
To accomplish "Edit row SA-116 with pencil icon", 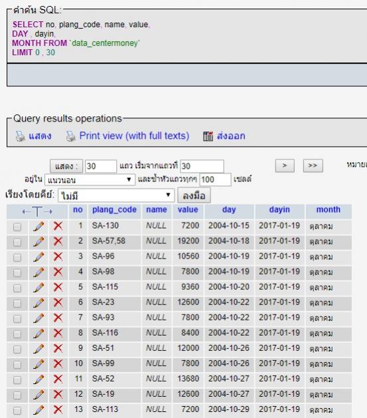I will (38, 334).
